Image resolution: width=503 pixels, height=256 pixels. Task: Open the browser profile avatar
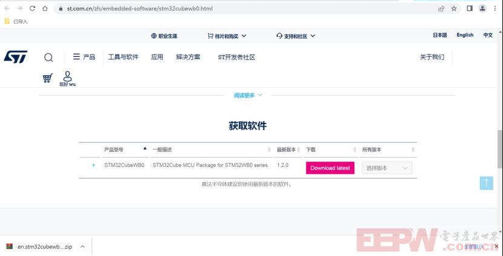(482, 8)
